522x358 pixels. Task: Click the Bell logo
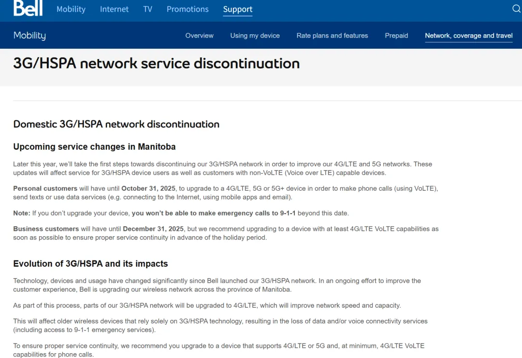28,8
